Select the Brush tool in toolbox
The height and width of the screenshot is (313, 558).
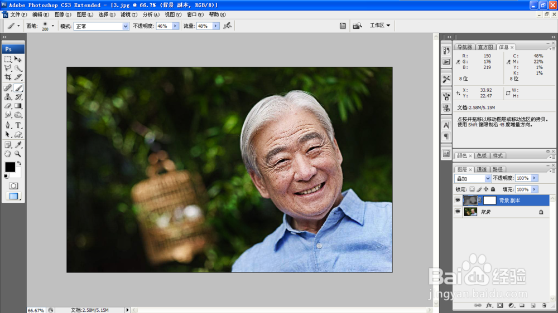pyautogui.click(x=18, y=87)
